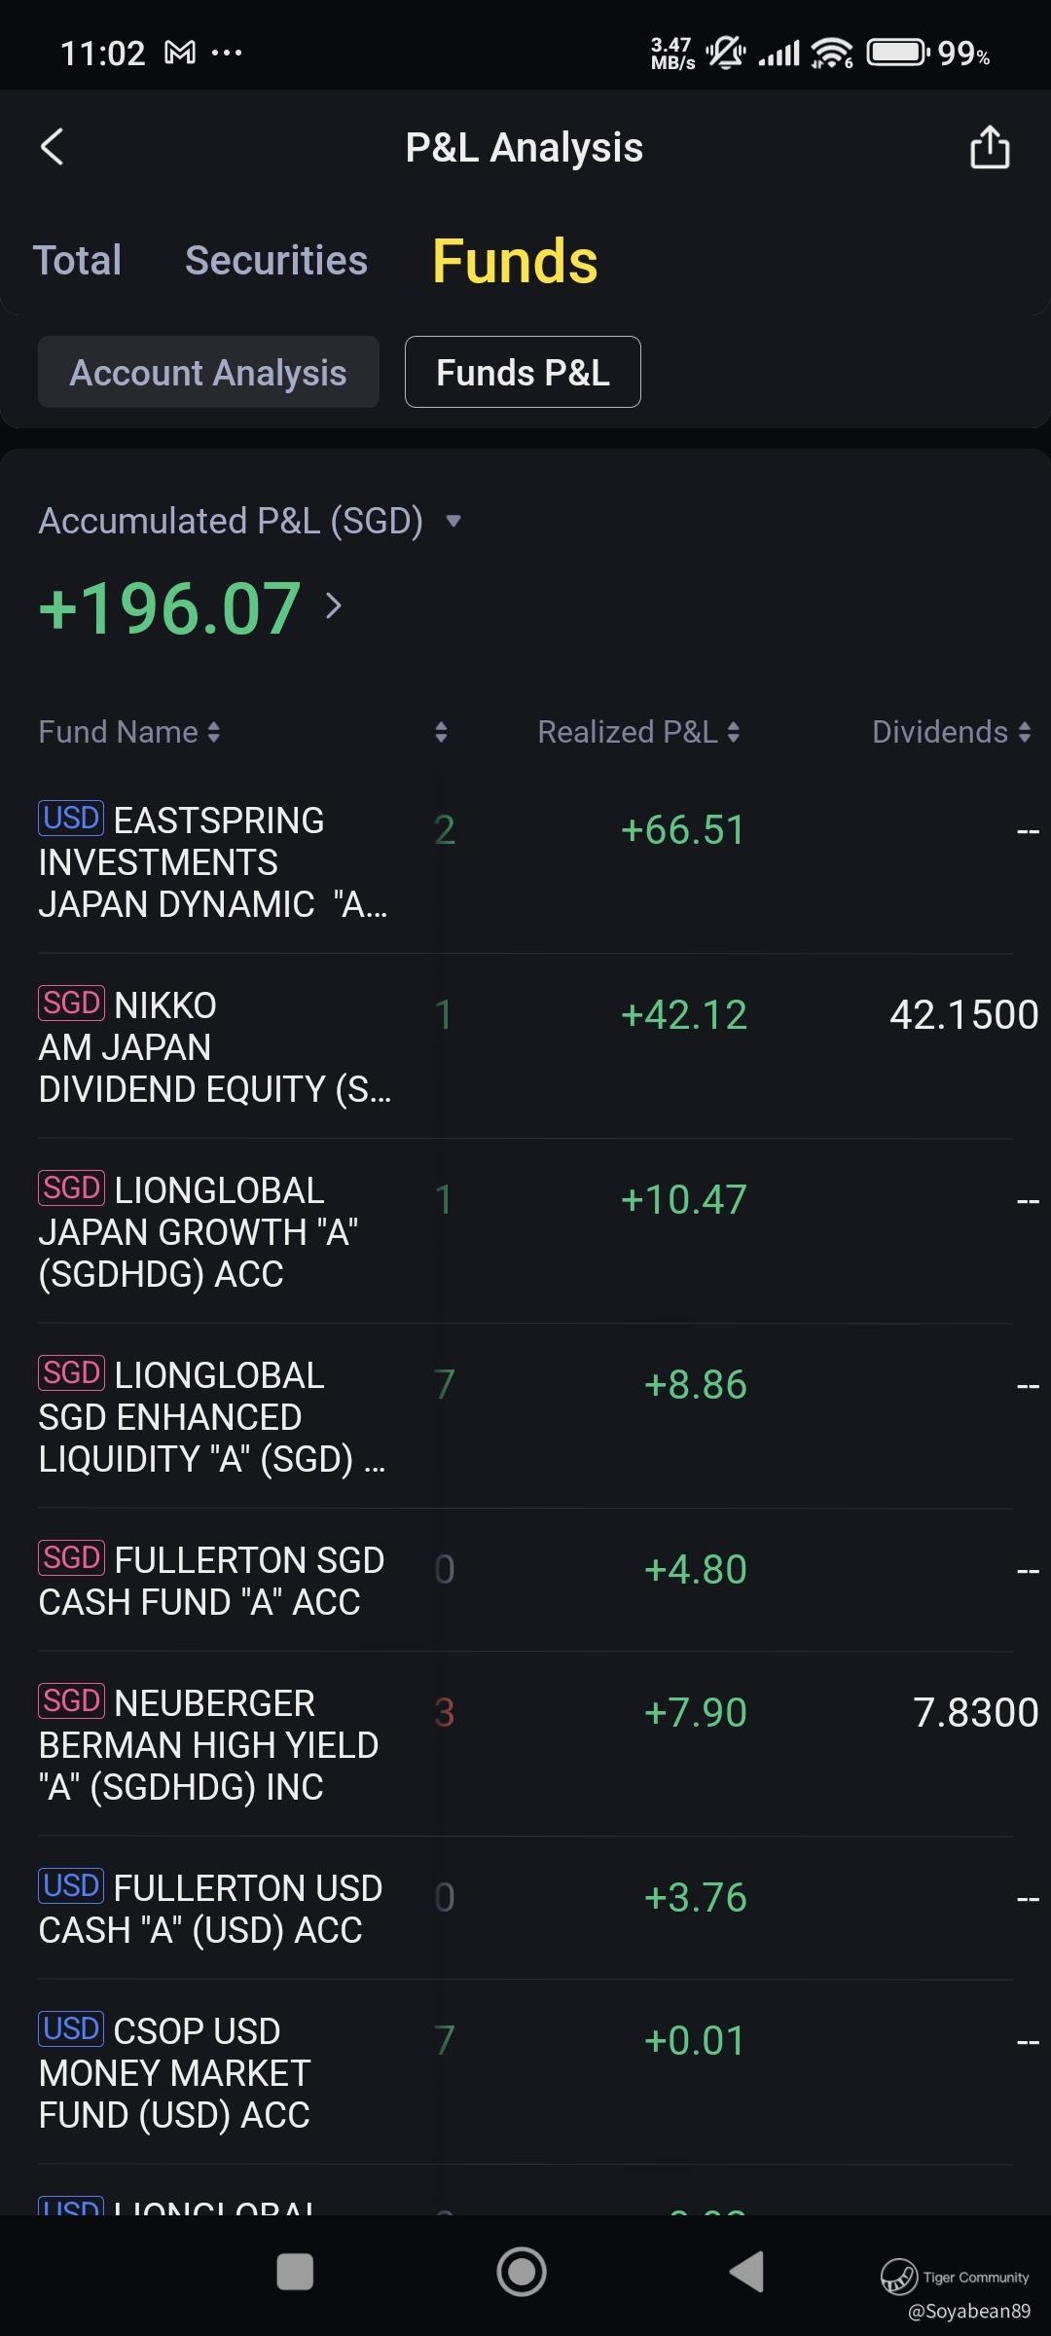The width and height of the screenshot is (1051, 2336).
Task: Sort by Realized P&L arrows
Action: click(x=734, y=732)
